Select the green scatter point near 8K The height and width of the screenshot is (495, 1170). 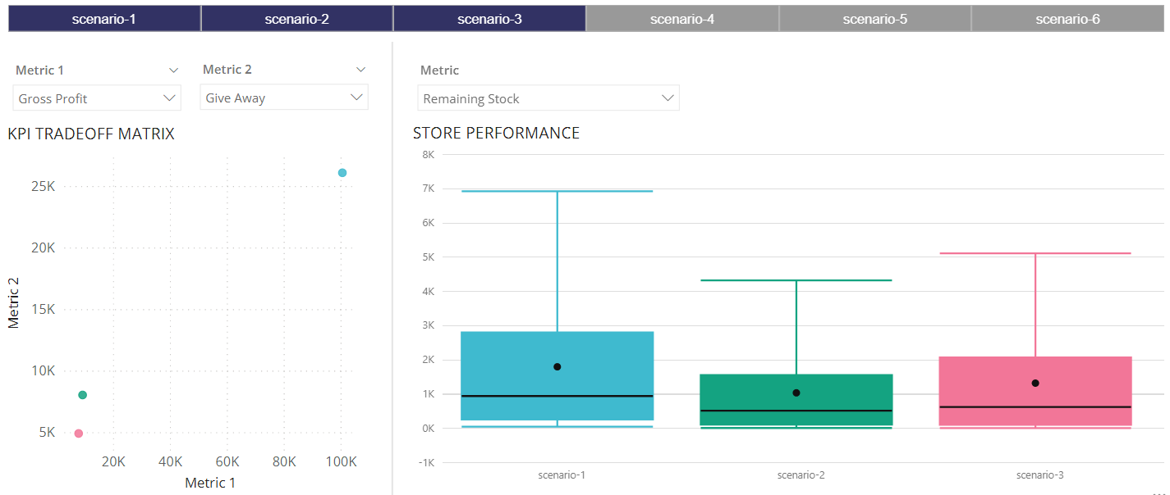82,395
